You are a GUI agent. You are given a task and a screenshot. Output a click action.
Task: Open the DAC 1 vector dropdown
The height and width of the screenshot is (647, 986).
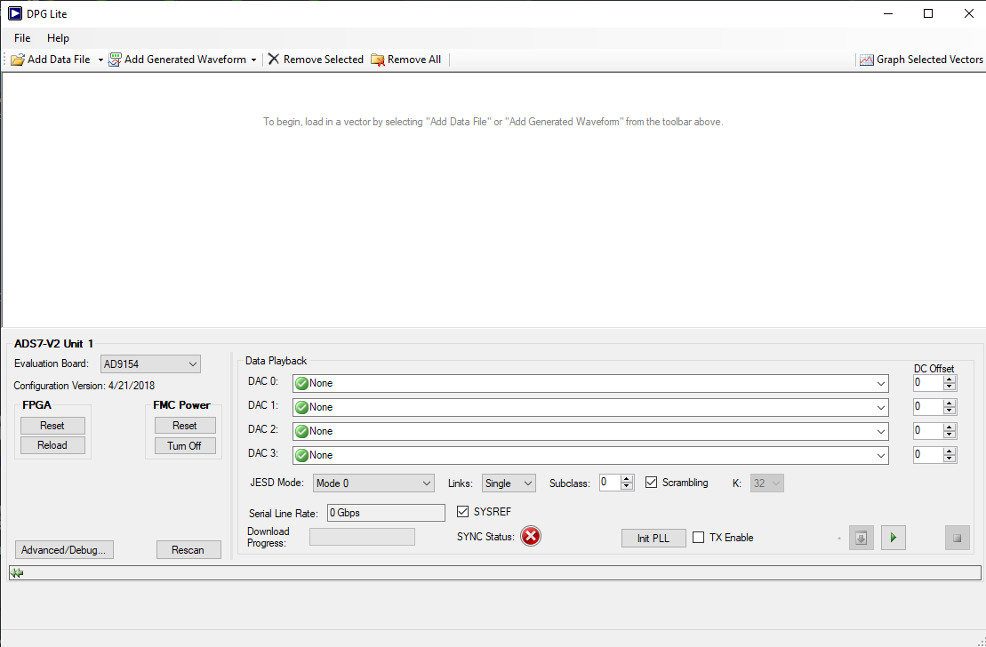[590, 407]
